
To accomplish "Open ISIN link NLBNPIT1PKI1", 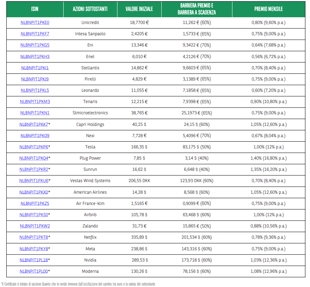I will (35, 68).
